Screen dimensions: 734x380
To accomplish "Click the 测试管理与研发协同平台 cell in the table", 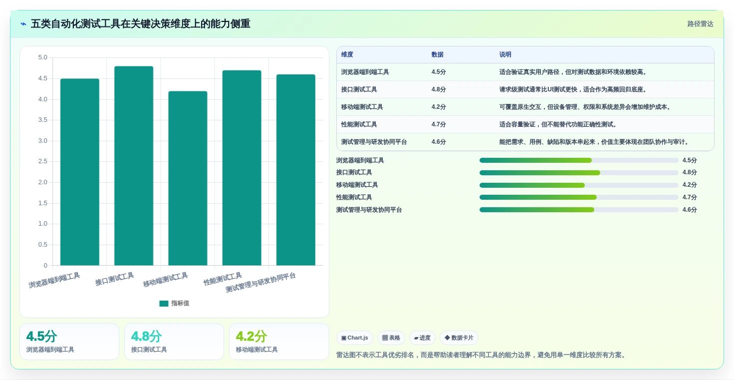I will point(374,142).
